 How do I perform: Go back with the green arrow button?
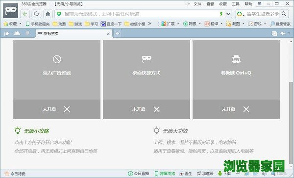click(25, 14)
